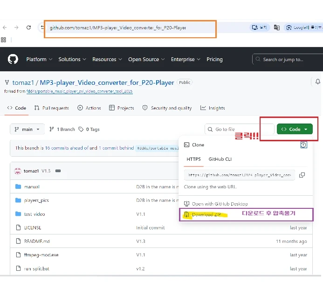This screenshot has width=323, height=282.
Task: Click Open with GitHub Desktop
Action: click(220, 204)
